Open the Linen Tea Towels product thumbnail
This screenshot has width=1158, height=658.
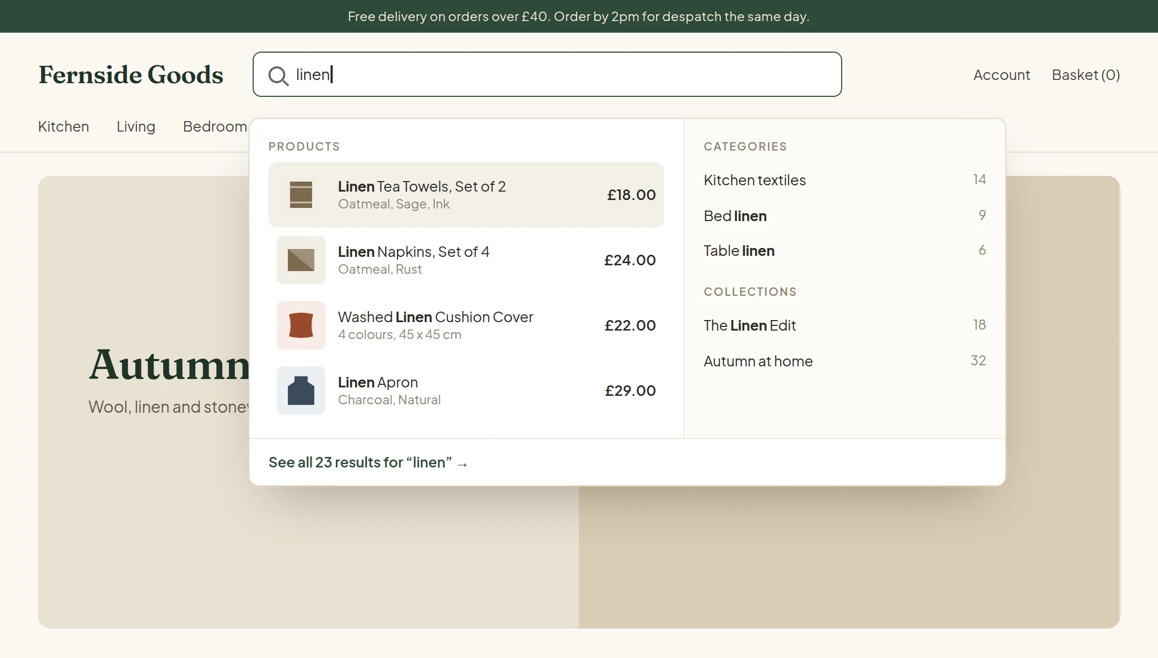301,195
